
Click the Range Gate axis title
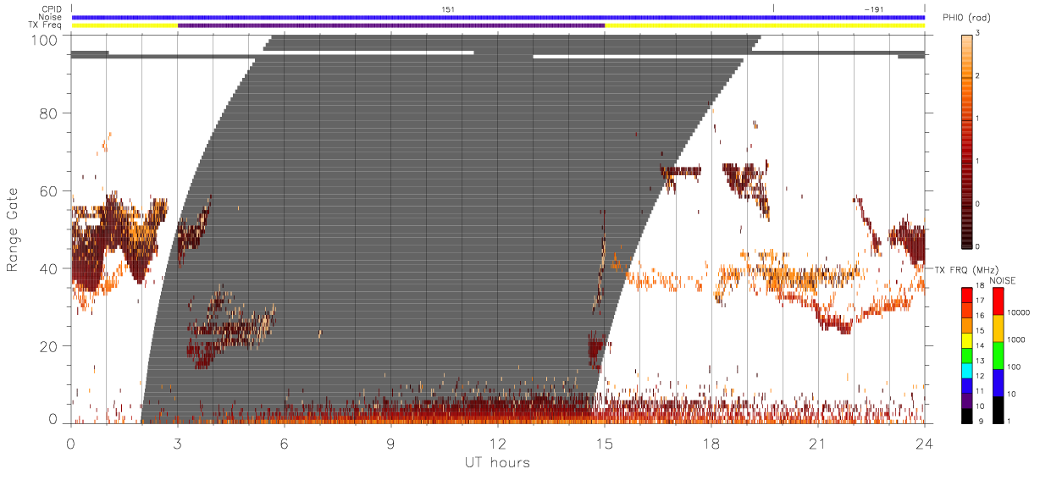14,230
